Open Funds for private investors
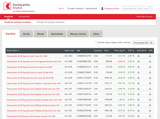 [18, 22]
